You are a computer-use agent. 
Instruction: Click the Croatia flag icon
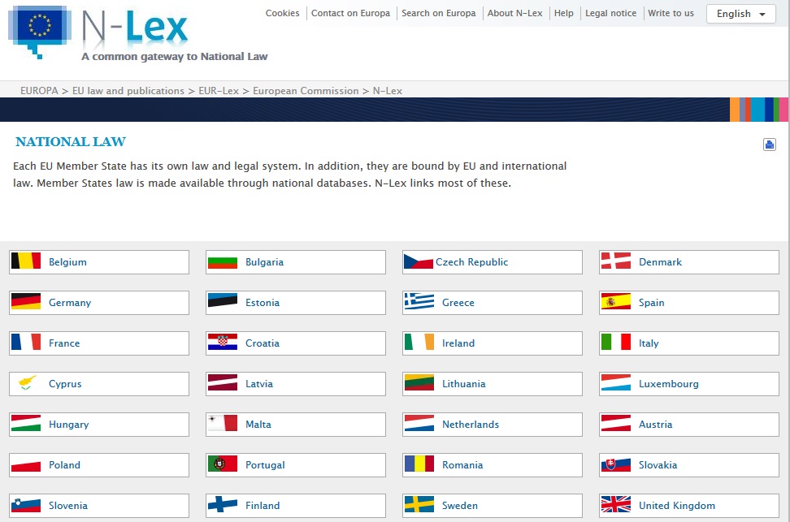click(x=222, y=343)
